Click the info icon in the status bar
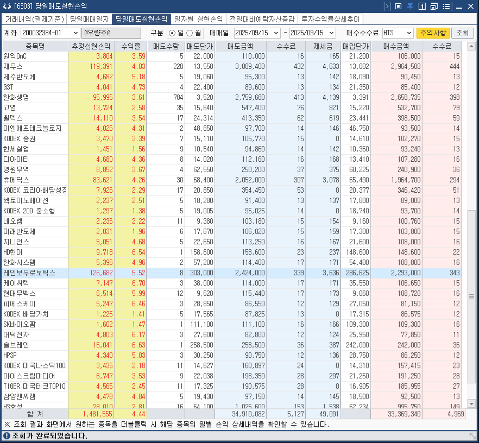Screen dimensions: 479x443 tap(6, 436)
